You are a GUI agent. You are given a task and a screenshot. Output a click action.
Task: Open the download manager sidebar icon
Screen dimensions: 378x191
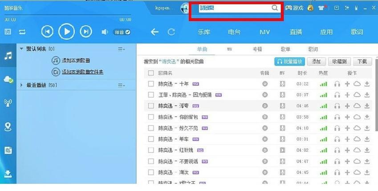pos(8,173)
